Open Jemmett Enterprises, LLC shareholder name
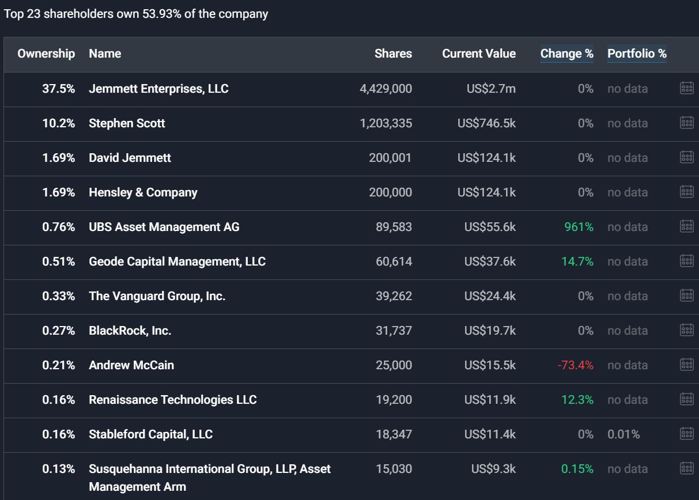 158,89
